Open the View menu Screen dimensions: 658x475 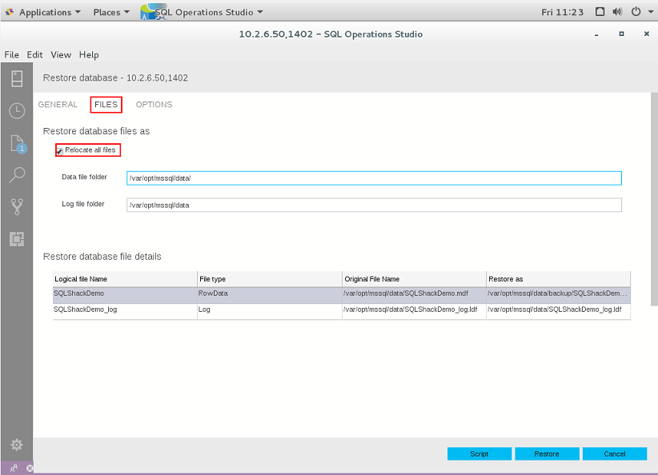pyautogui.click(x=61, y=54)
